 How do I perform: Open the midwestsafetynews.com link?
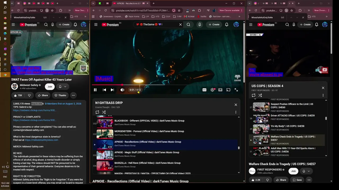(41, 140)
